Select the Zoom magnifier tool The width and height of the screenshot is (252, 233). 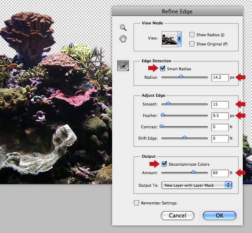click(x=123, y=28)
